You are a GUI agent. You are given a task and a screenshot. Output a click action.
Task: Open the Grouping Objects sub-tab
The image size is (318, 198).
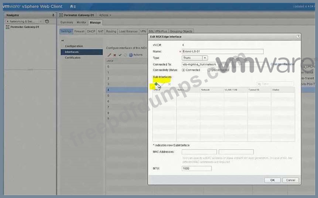click(x=181, y=31)
